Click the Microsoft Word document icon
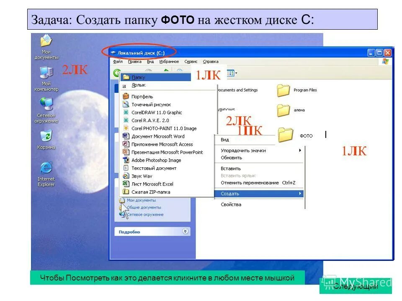This screenshot has height=301, width=402. coord(126,136)
